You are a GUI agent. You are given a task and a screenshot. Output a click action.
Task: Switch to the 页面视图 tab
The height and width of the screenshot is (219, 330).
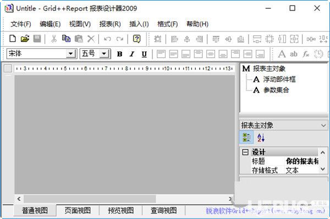click(78, 210)
